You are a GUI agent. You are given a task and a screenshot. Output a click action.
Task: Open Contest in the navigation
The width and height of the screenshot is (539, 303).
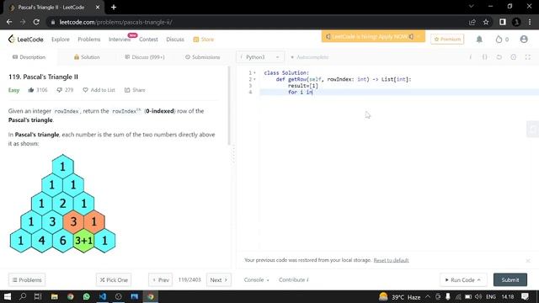point(148,40)
